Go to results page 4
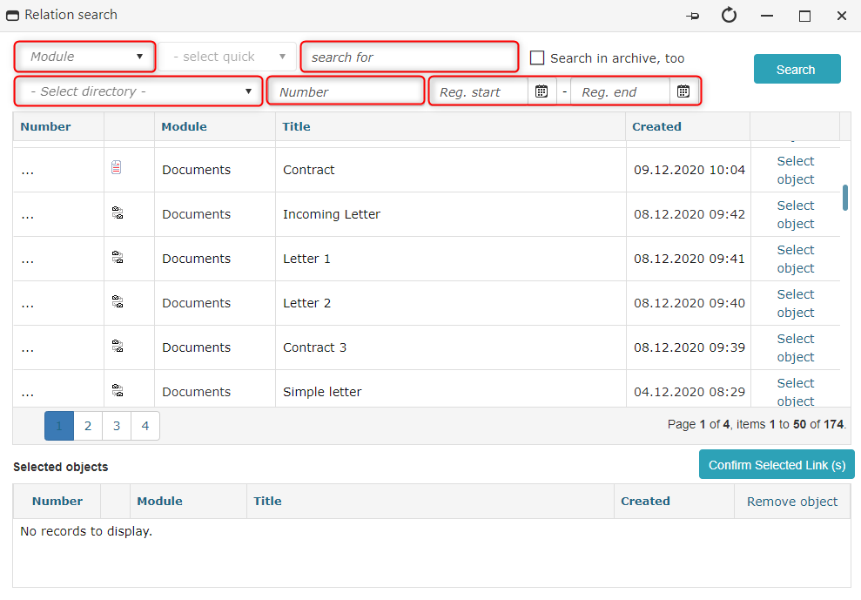Viewport: 861px width, 600px height. [145, 426]
